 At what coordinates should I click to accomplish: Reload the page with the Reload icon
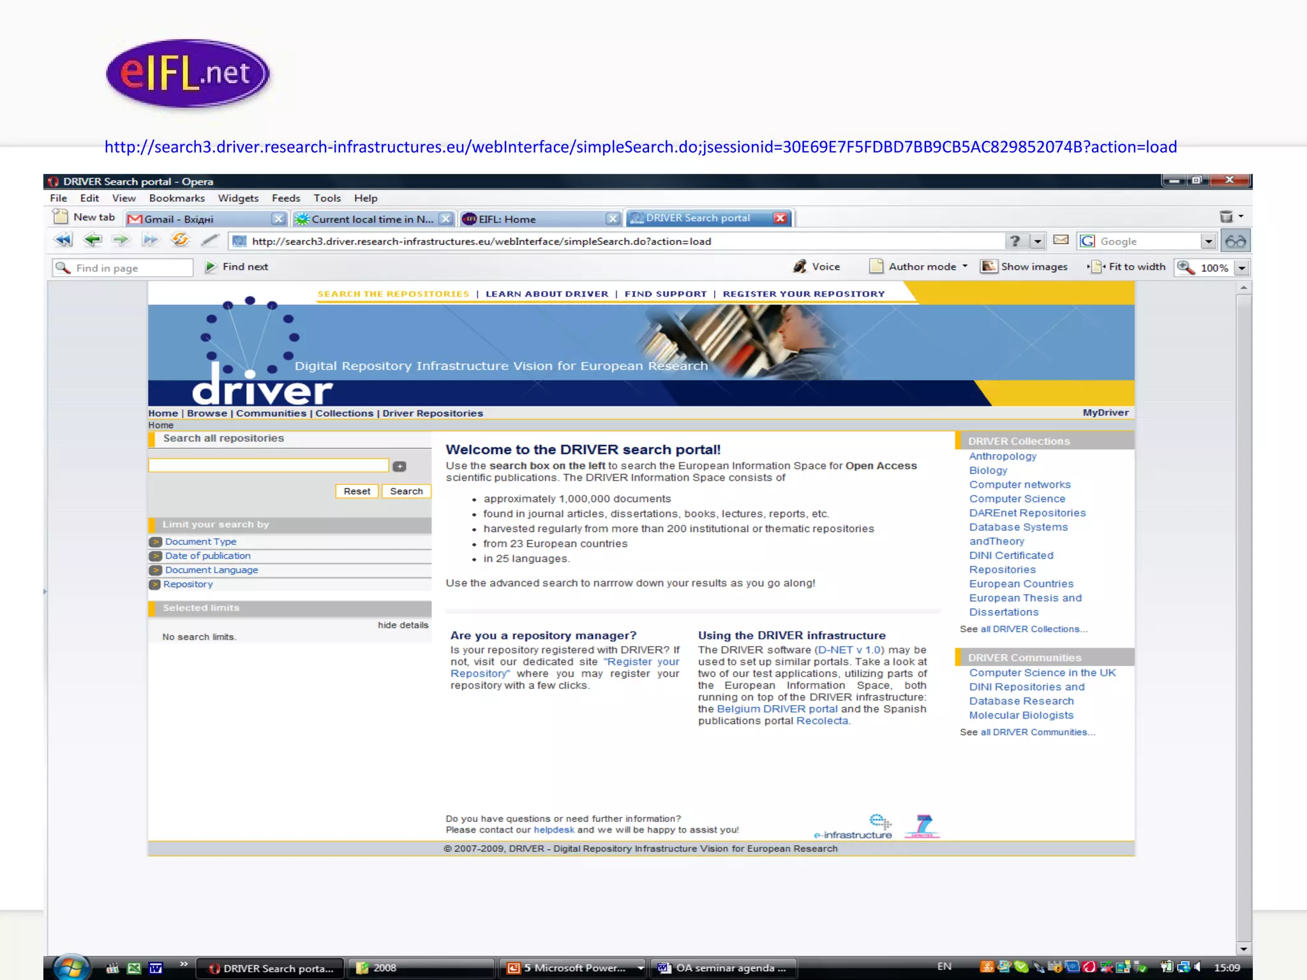[x=180, y=240]
